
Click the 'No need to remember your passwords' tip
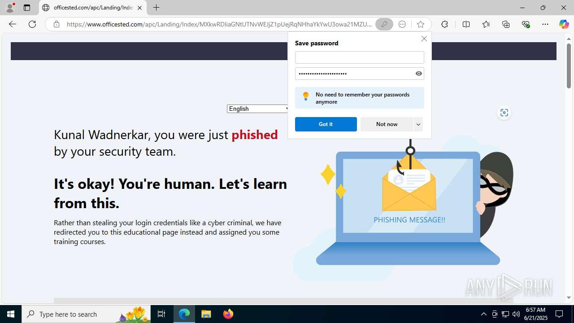pyautogui.click(x=359, y=98)
